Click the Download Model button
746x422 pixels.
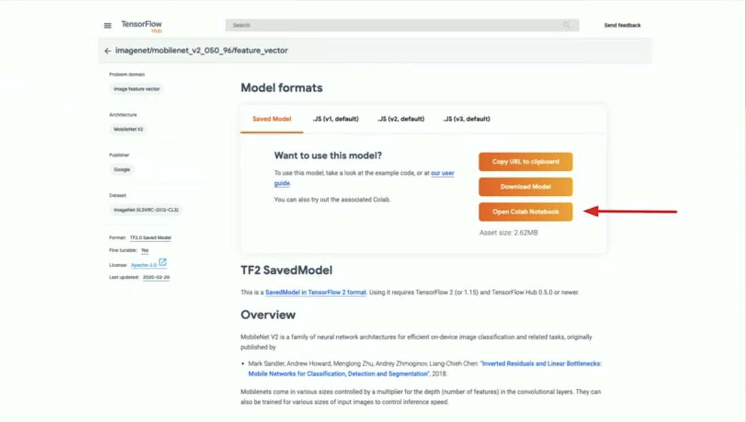(x=525, y=187)
